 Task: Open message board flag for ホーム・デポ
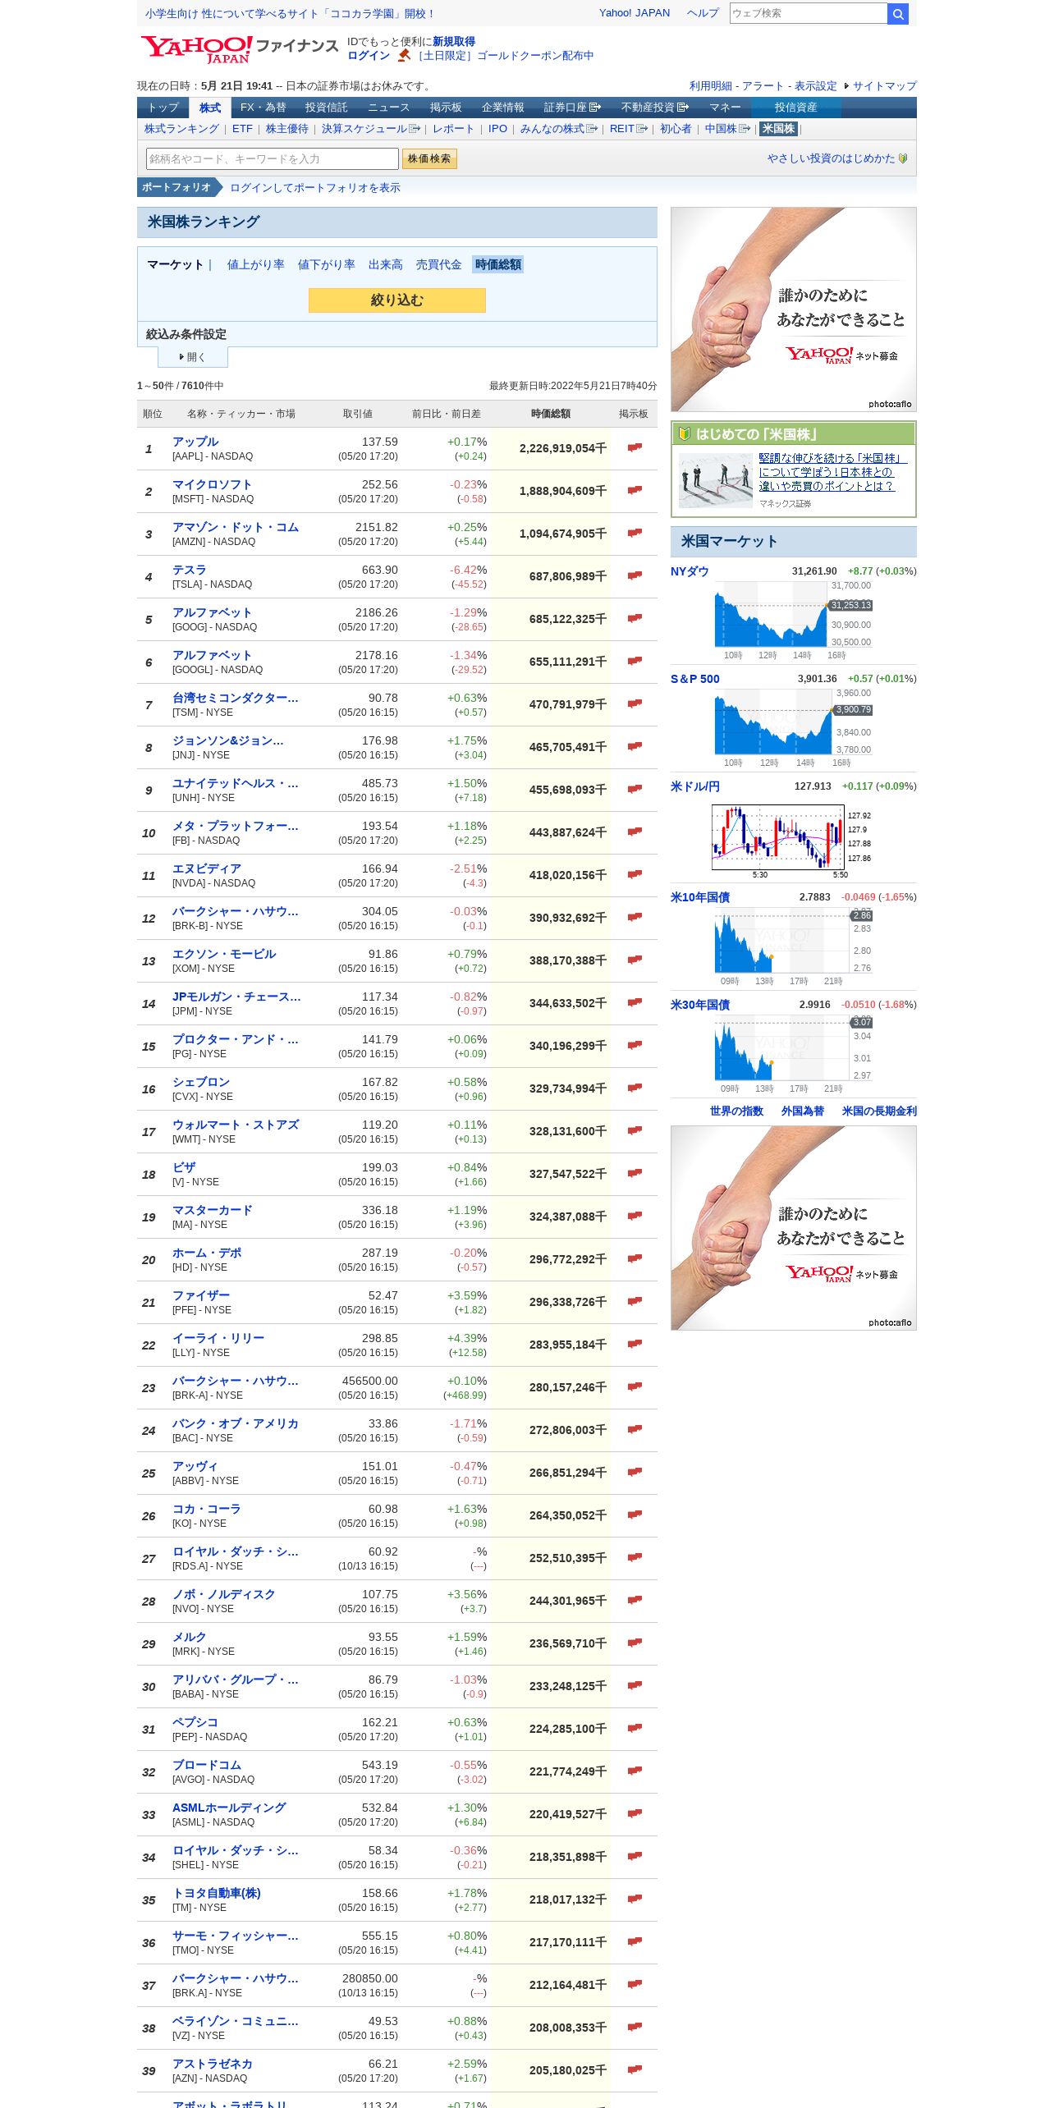click(x=635, y=1258)
